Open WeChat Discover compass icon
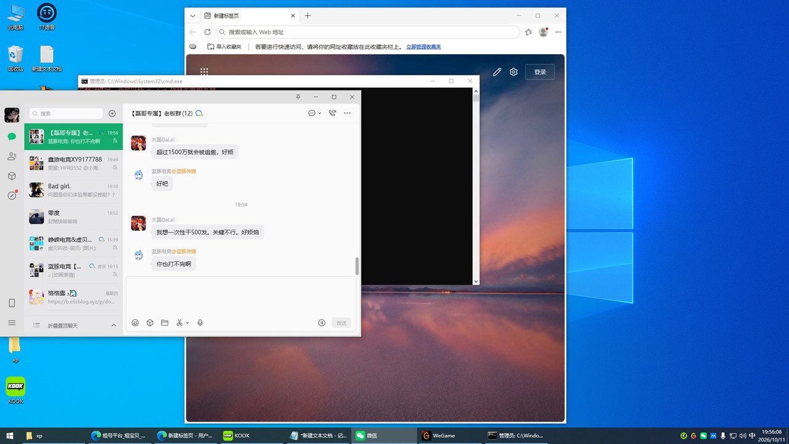This screenshot has height=444, width=789. click(x=12, y=195)
